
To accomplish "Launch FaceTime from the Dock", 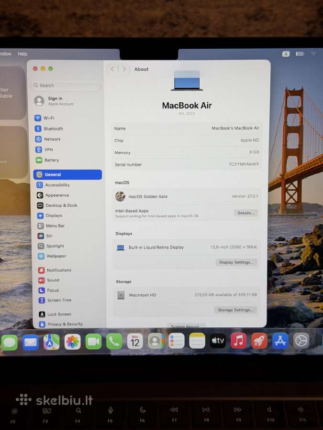I will tap(93, 342).
